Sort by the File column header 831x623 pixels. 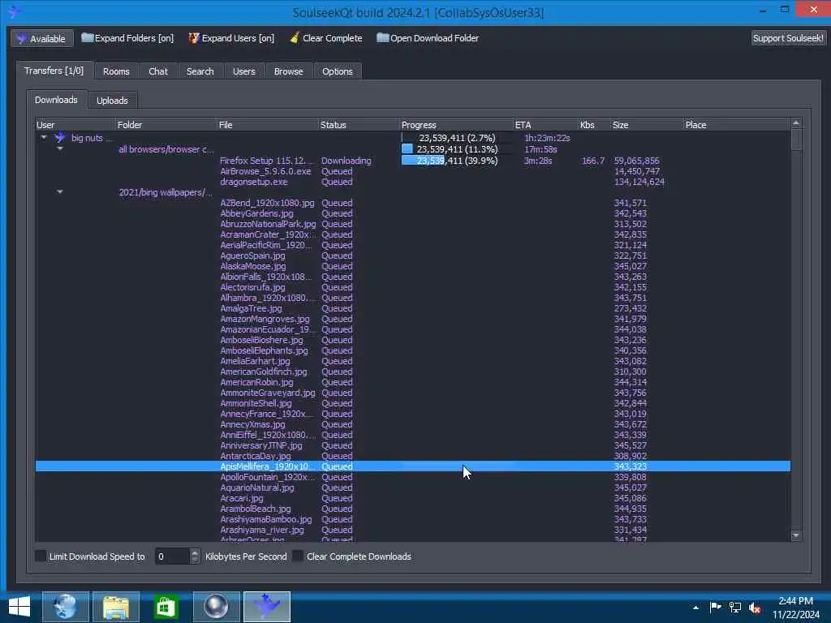point(268,125)
